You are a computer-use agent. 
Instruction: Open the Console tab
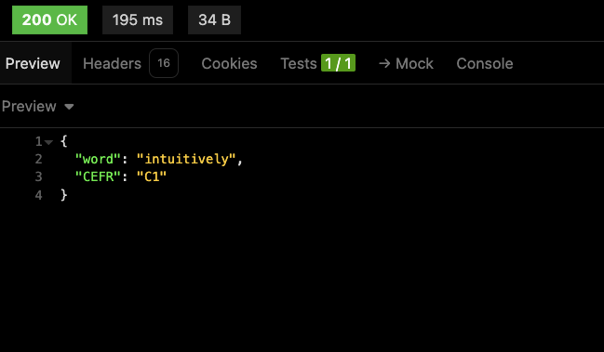click(x=485, y=63)
